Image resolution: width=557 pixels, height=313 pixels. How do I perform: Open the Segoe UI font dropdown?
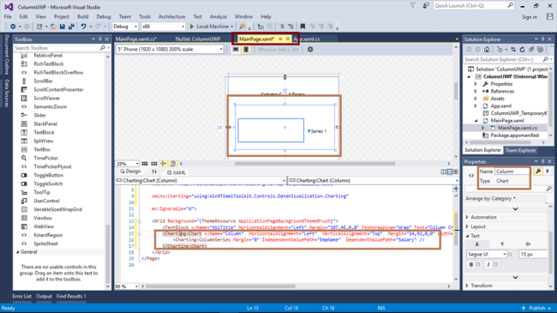[x=487, y=255]
